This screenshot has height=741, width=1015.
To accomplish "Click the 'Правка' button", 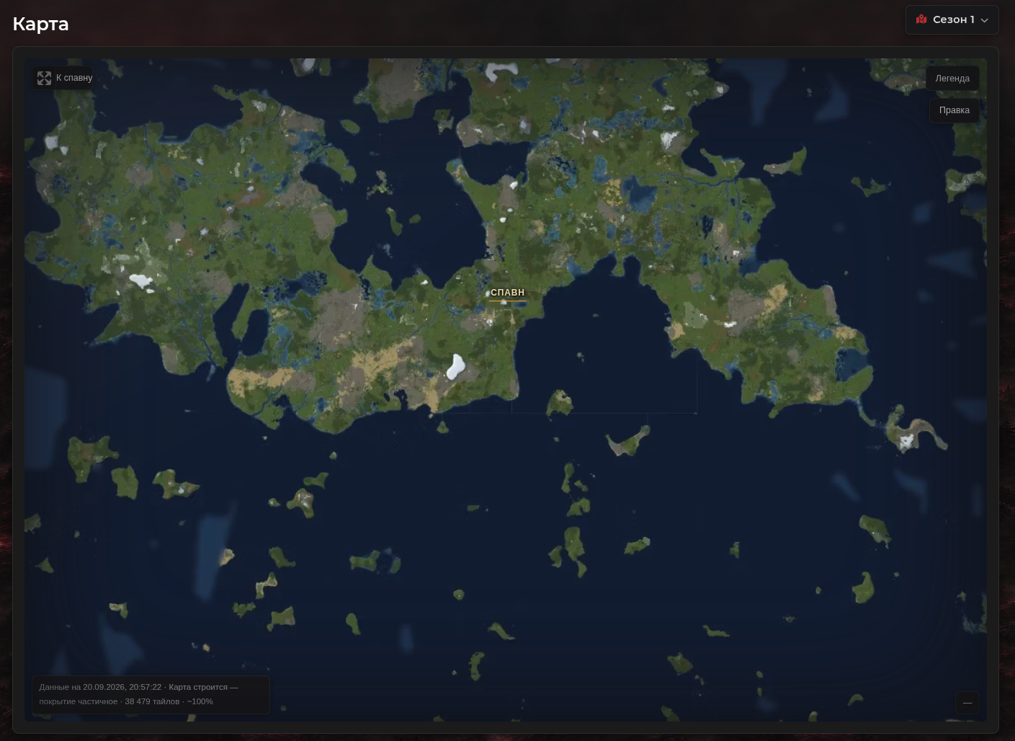I will tap(954, 110).
